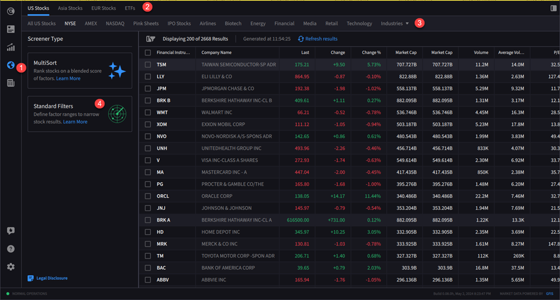560x300 pixels.
Task: Select the NYSE filter
Action: point(70,24)
